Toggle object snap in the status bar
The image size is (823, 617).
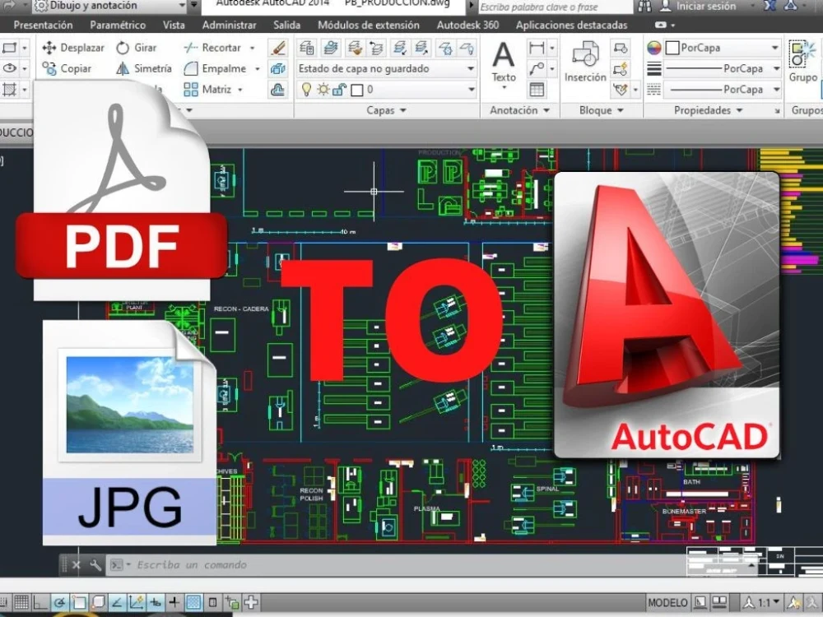coord(79,602)
